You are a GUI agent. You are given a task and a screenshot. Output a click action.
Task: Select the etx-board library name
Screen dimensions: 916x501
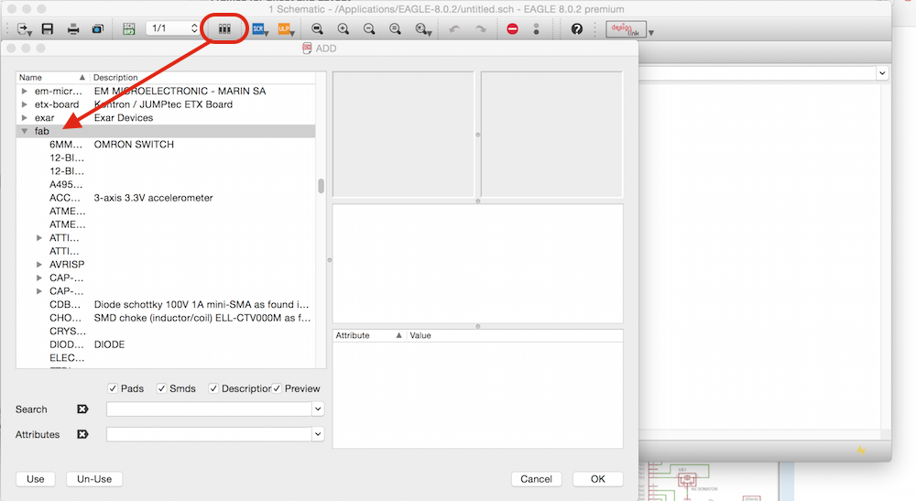click(57, 104)
